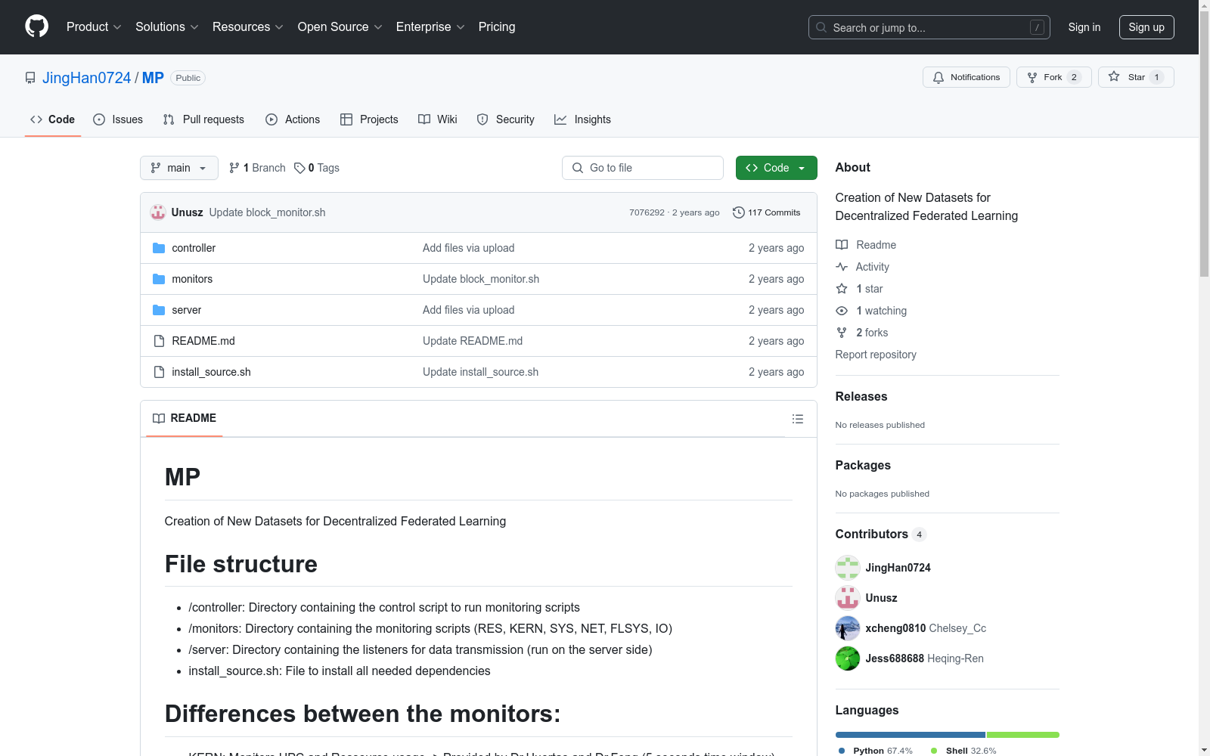Switch to the Issues tab
Viewport: 1210px width, 756px height.
pos(118,119)
